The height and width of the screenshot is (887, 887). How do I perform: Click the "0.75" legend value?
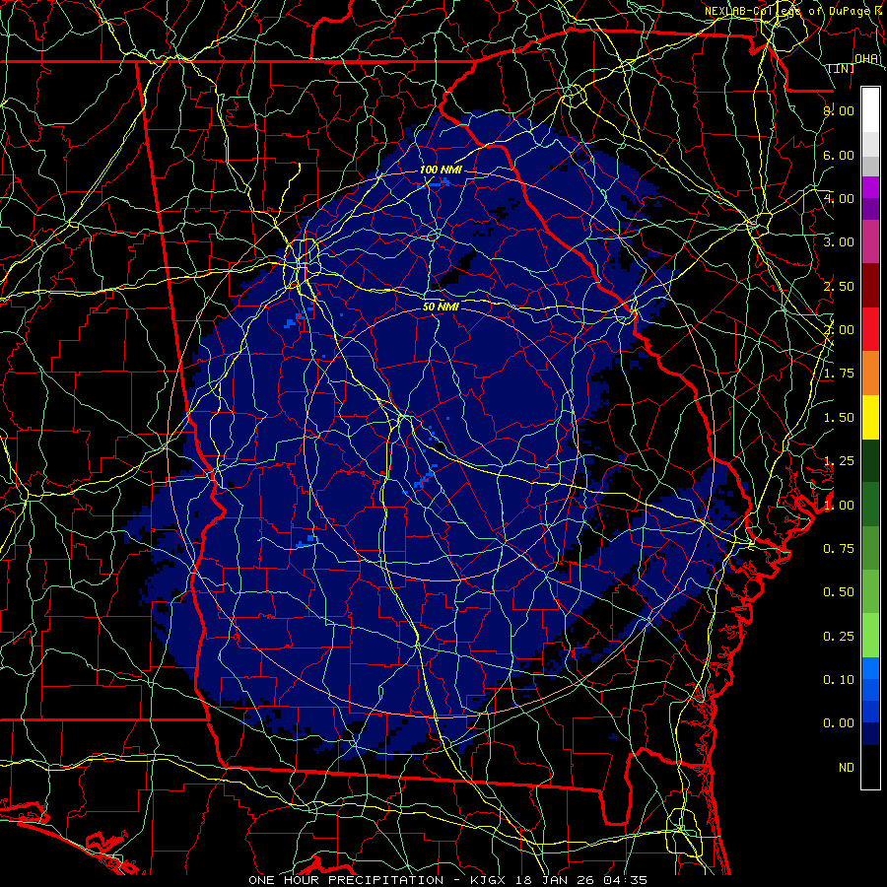[x=839, y=549]
